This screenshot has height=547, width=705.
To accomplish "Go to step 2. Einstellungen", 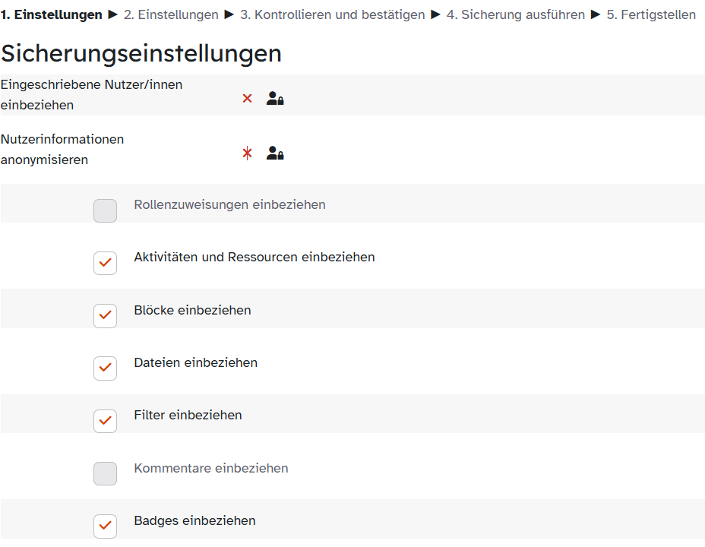I will (x=171, y=15).
